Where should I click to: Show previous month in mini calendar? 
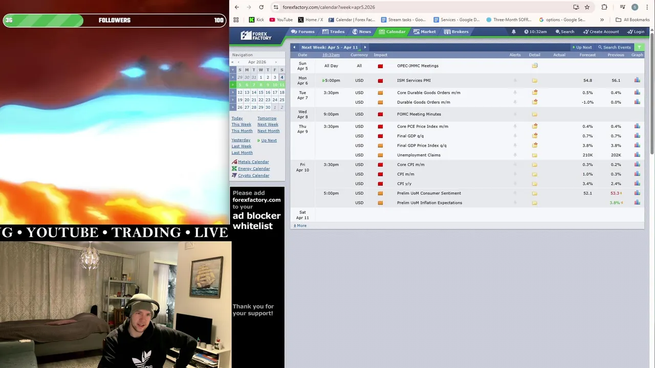point(238,62)
